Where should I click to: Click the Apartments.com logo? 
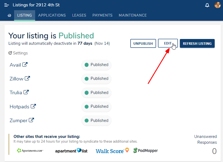click(x=30, y=151)
